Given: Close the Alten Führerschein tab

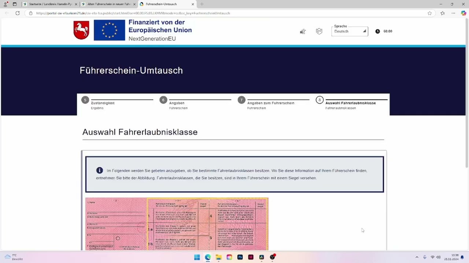Looking at the screenshot, I should [134, 4].
